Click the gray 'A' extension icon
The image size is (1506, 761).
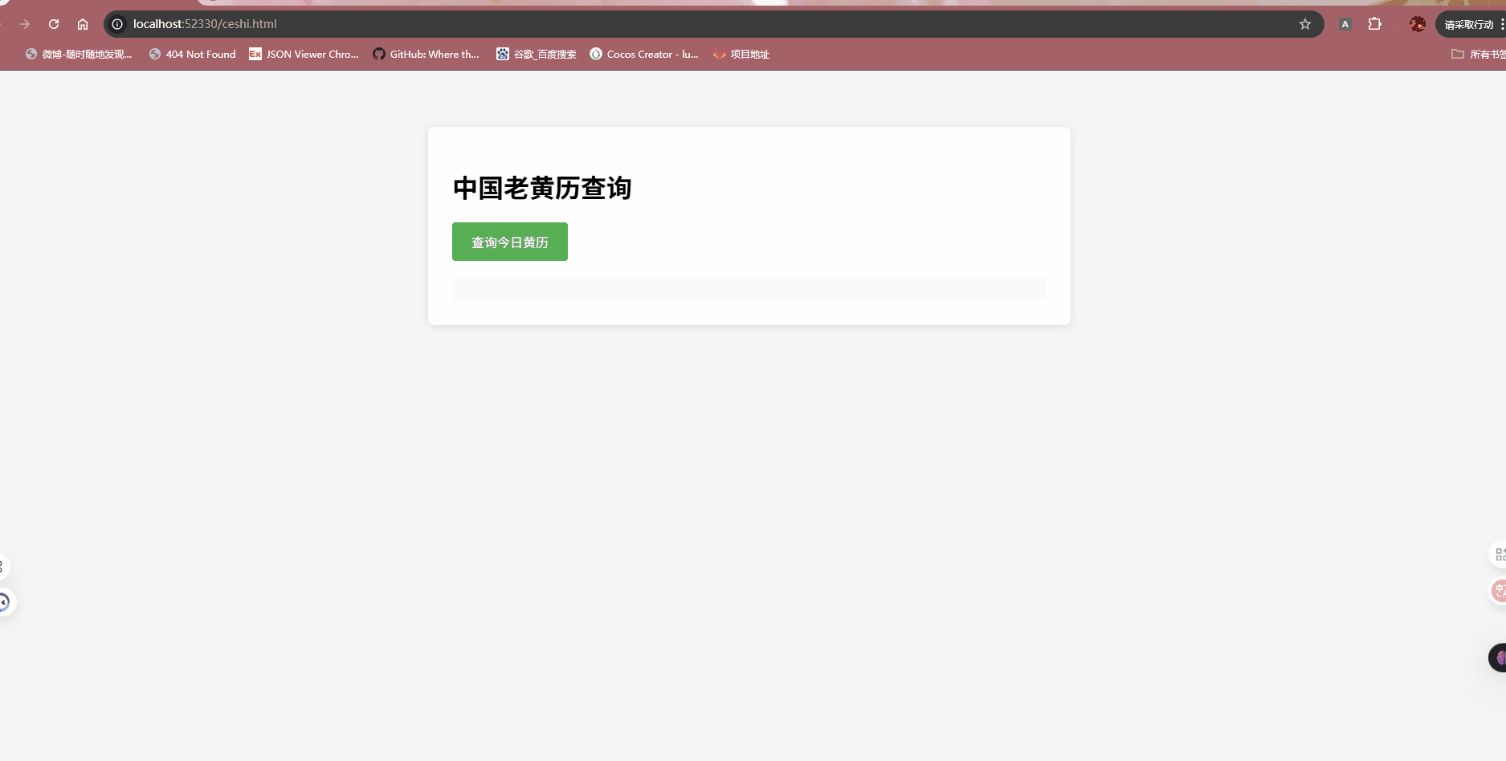(1345, 24)
